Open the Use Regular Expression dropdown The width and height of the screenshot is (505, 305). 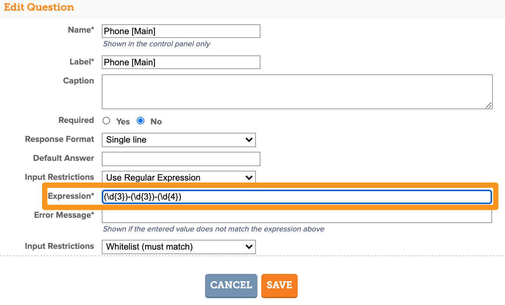(179, 178)
